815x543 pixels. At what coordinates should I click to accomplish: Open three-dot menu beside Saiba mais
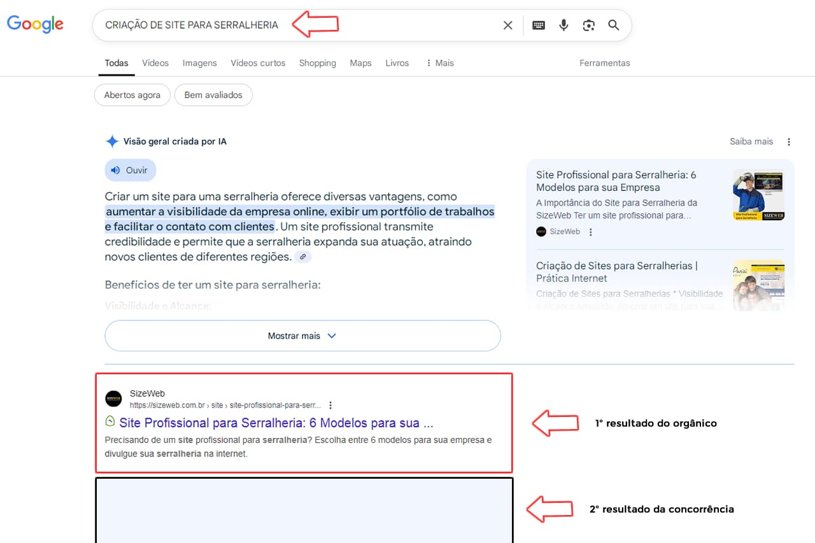coord(789,142)
